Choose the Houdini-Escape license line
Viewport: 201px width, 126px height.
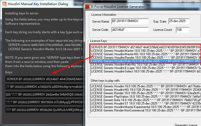[x=146, y=68]
